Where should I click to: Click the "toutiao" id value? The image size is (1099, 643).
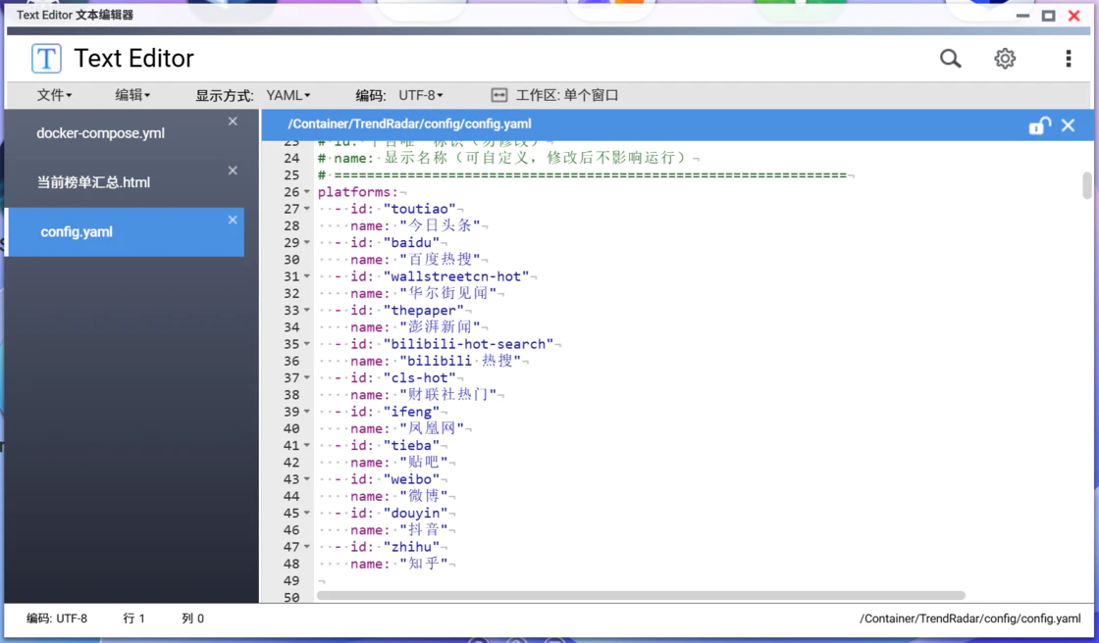point(420,209)
